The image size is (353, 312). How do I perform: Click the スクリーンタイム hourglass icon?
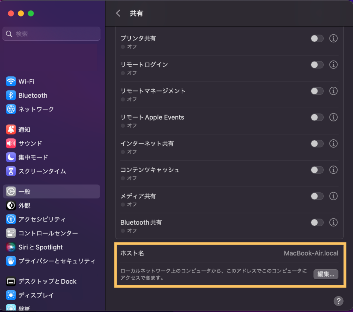[x=11, y=171]
